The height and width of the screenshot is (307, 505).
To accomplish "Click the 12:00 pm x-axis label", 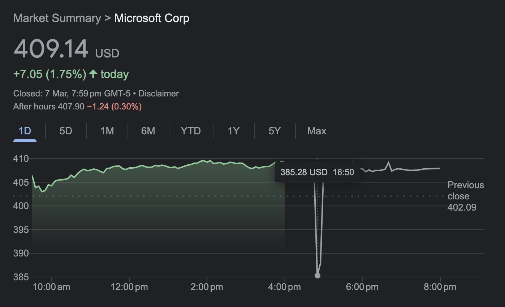I will (129, 287).
